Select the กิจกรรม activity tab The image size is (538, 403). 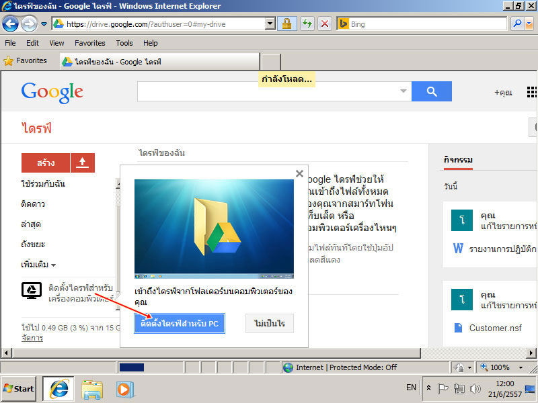point(458,160)
